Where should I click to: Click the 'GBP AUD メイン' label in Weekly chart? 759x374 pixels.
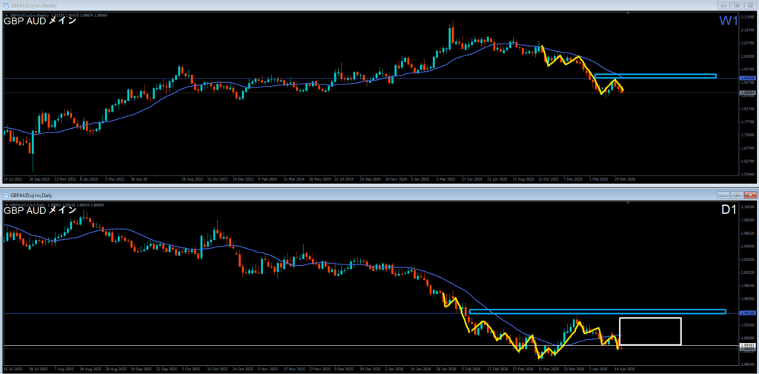coord(40,21)
